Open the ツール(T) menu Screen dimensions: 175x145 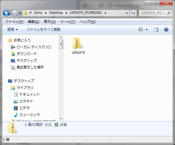point(68,22)
